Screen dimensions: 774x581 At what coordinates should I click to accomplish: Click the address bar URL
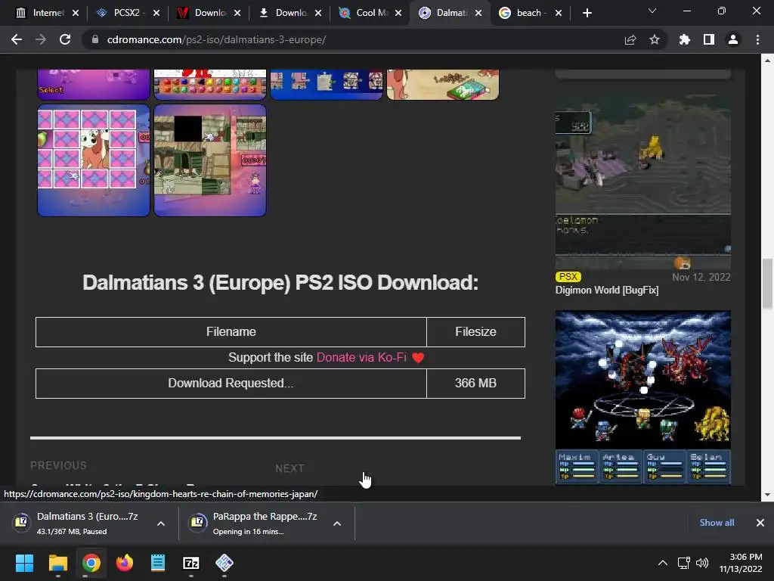pyautogui.click(x=216, y=39)
